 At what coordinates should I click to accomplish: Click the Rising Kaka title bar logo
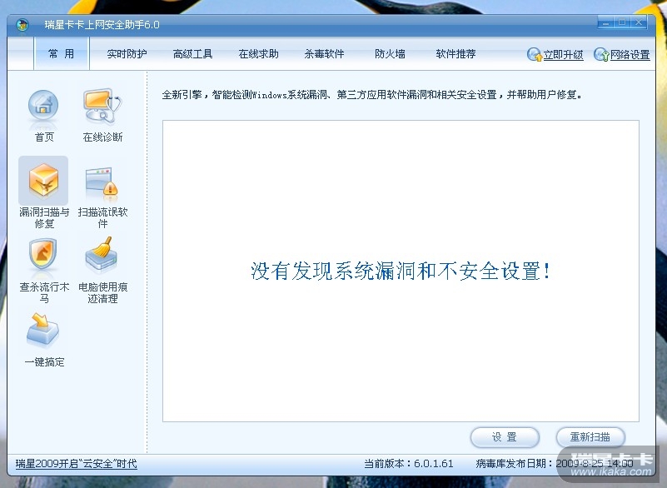[22, 25]
